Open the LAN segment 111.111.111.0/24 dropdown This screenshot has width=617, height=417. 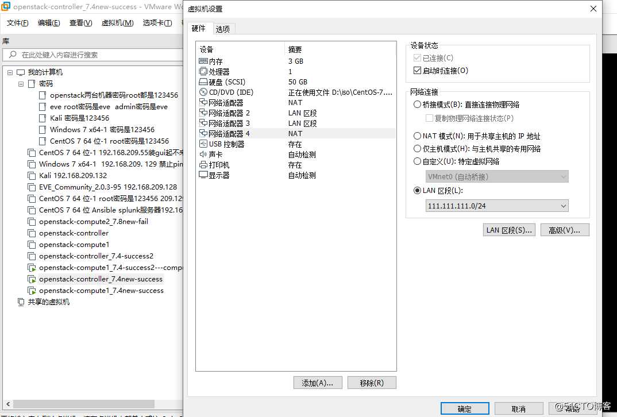[496, 206]
